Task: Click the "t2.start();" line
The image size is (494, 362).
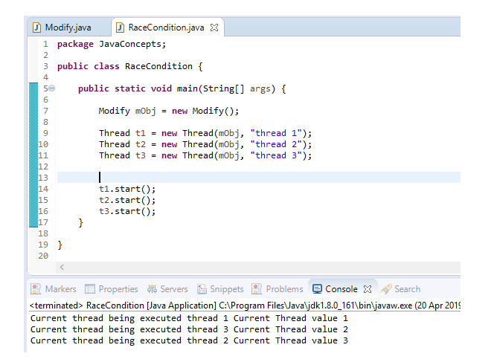Action: (127, 200)
